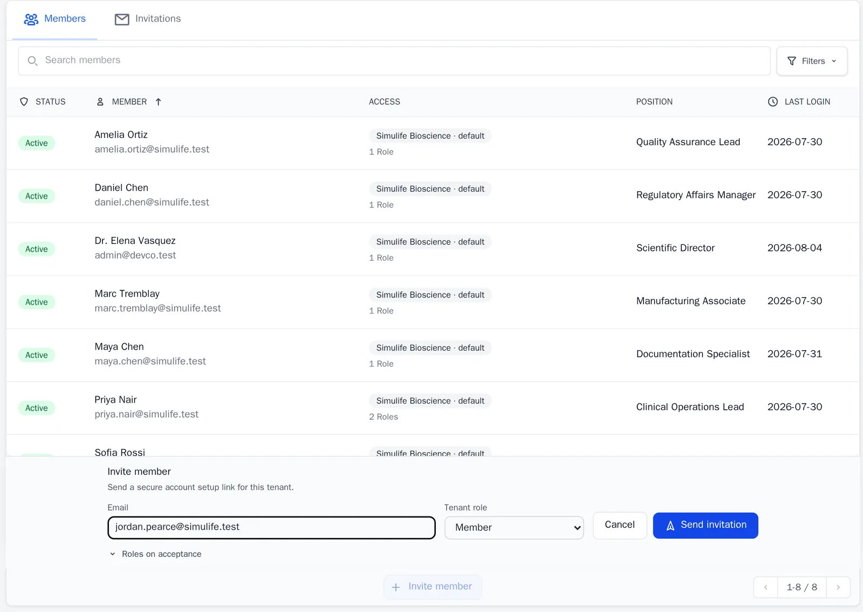863x612 pixels.
Task: Open member Daniel Chen
Action: pyautogui.click(x=121, y=187)
